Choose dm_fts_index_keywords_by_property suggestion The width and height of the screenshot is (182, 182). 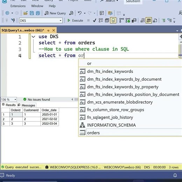pyautogui.click(x=131, y=87)
